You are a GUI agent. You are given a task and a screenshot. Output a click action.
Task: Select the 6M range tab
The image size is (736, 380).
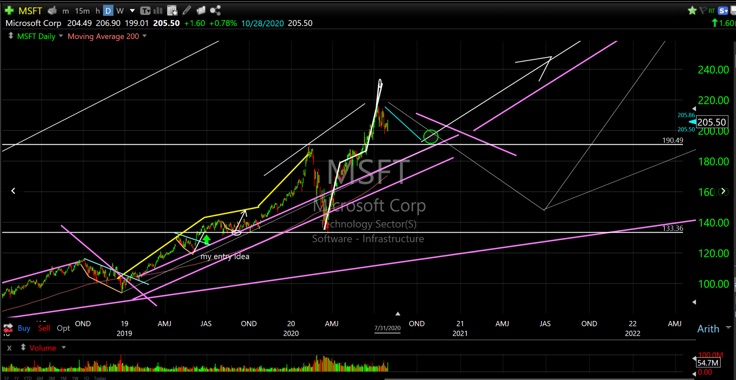point(40,378)
